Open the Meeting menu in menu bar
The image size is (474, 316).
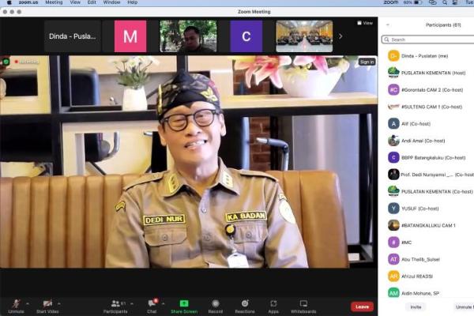(x=54, y=2)
